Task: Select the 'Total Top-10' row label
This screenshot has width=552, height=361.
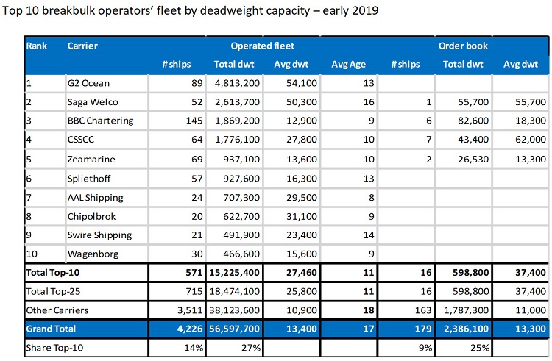Action: (x=53, y=273)
